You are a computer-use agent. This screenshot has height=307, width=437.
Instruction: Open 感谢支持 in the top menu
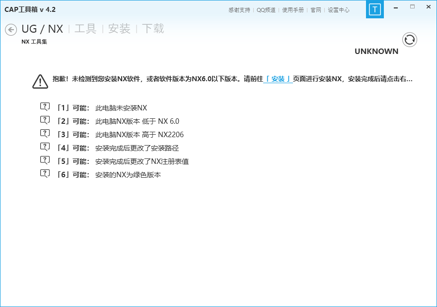tap(239, 10)
